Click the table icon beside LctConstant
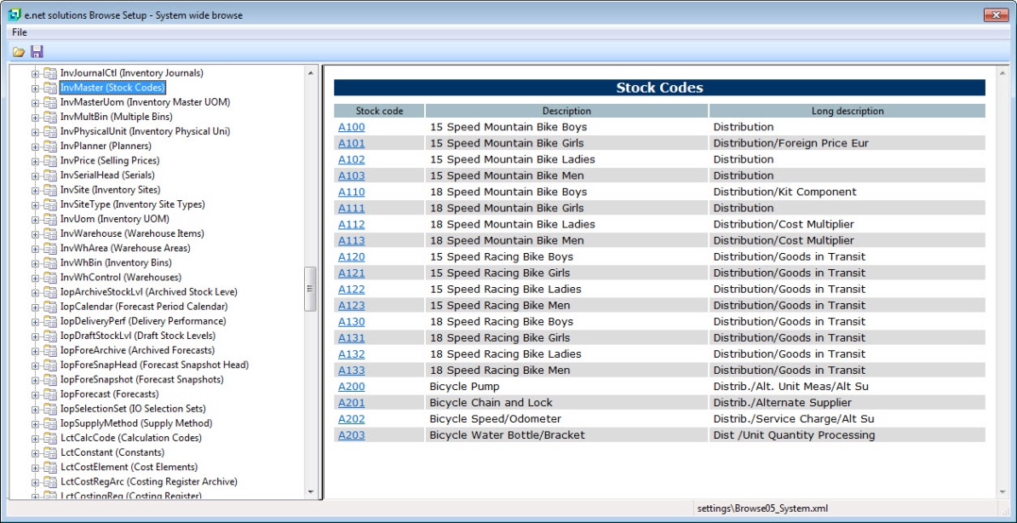Image resolution: width=1017 pixels, height=523 pixels. coord(50,452)
